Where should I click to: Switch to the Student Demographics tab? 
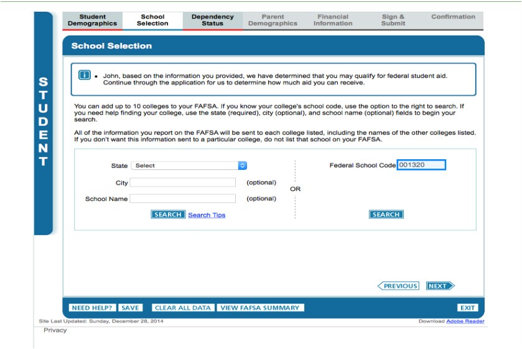(92, 20)
